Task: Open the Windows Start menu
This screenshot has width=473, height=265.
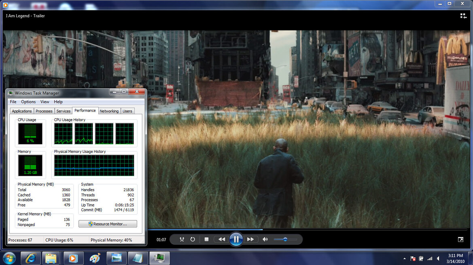Action: click(9, 258)
